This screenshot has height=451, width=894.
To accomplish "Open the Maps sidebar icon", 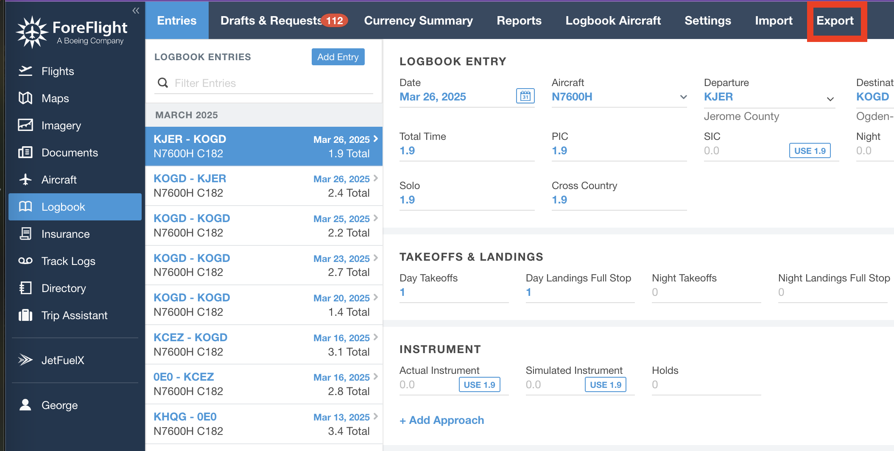I will pyautogui.click(x=26, y=98).
